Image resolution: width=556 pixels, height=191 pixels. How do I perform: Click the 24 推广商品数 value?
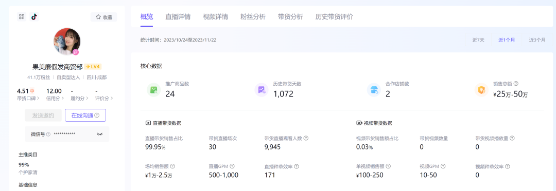coord(170,94)
